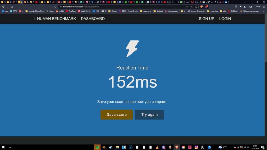Click the Human Benchmark lightning logo

34,19
